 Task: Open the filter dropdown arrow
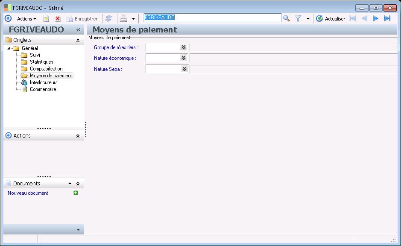(308, 19)
